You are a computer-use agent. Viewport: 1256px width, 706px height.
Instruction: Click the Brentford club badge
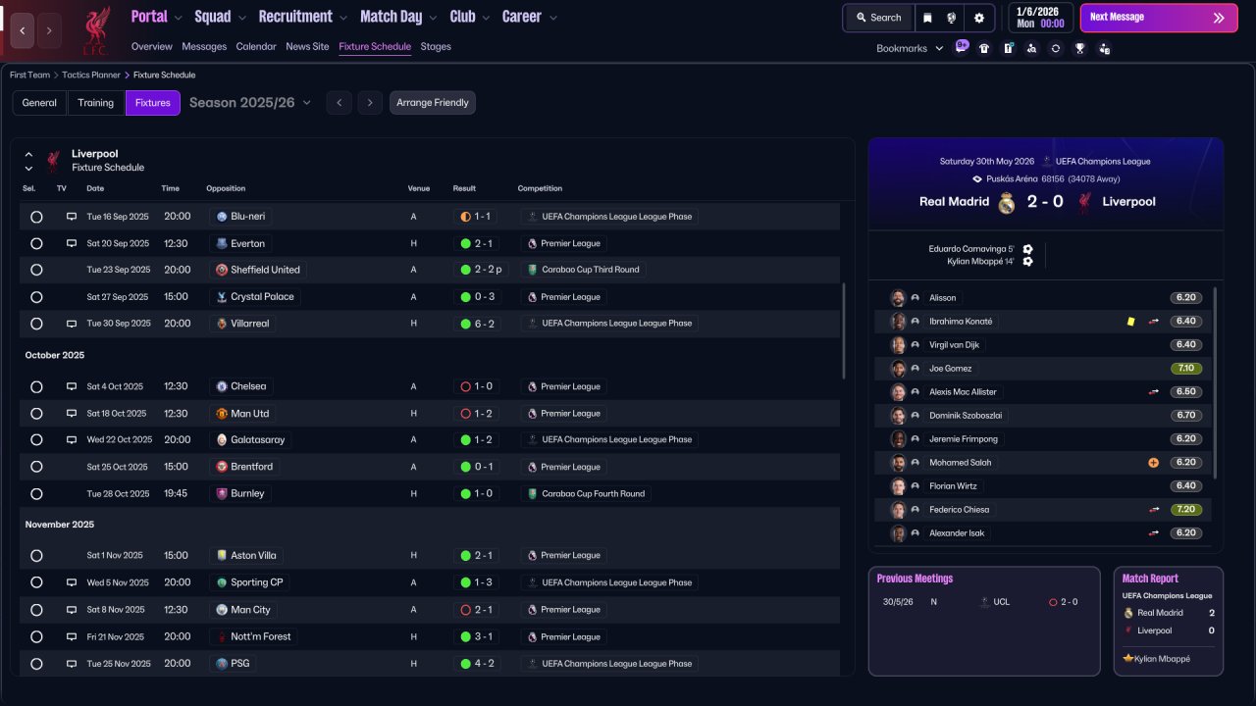222,467
